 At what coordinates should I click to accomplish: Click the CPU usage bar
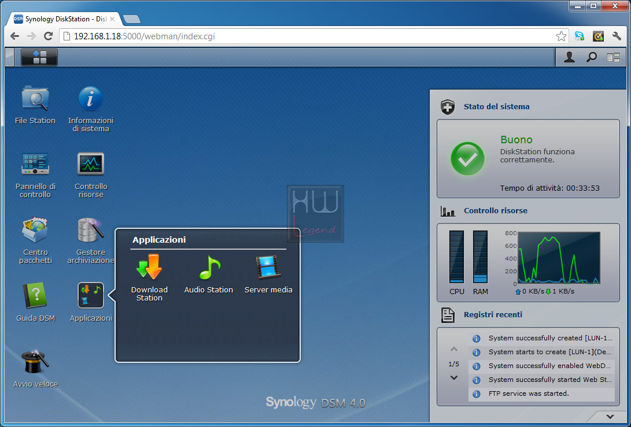coord(456,257)
